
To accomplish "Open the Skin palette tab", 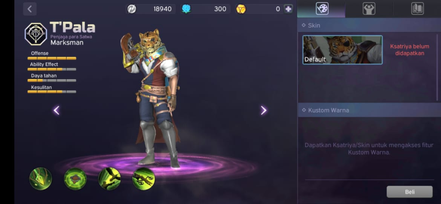I will pyautogui.click(x=322, y=9).
